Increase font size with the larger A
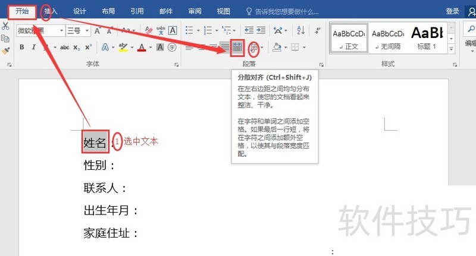476x256 pixels. (x=98, y=31)
